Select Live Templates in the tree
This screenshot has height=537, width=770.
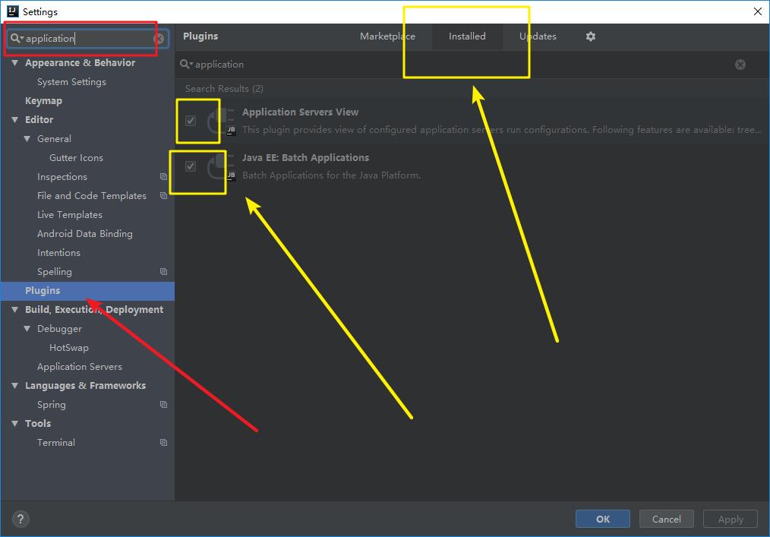click(x=70, y=215)
